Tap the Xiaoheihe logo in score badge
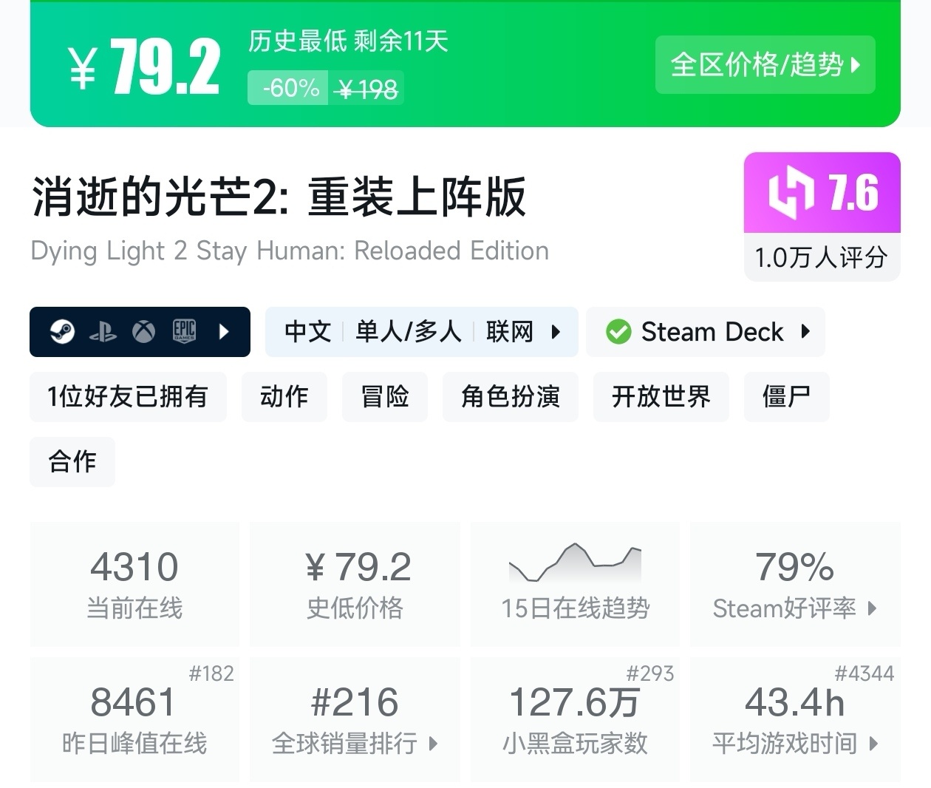Screen dimensions: 931x788 pos(791,193)
